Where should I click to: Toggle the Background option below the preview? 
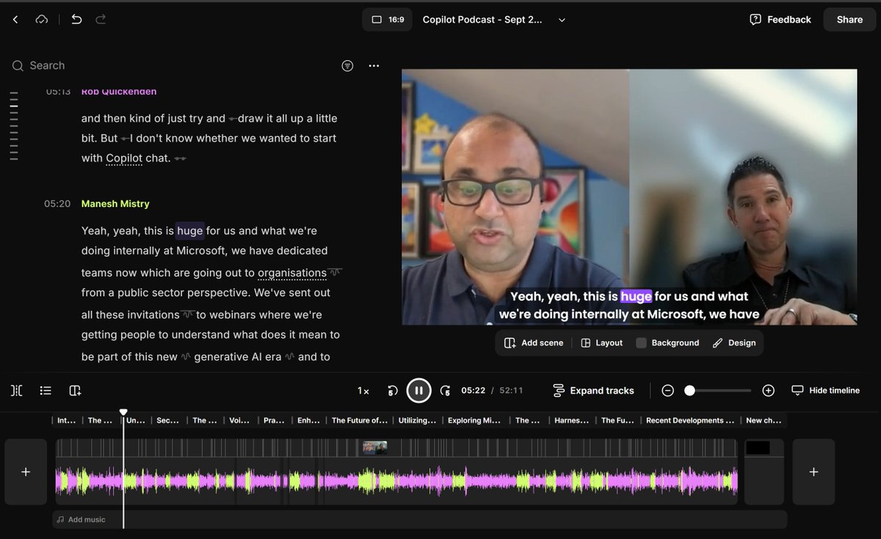667,342
